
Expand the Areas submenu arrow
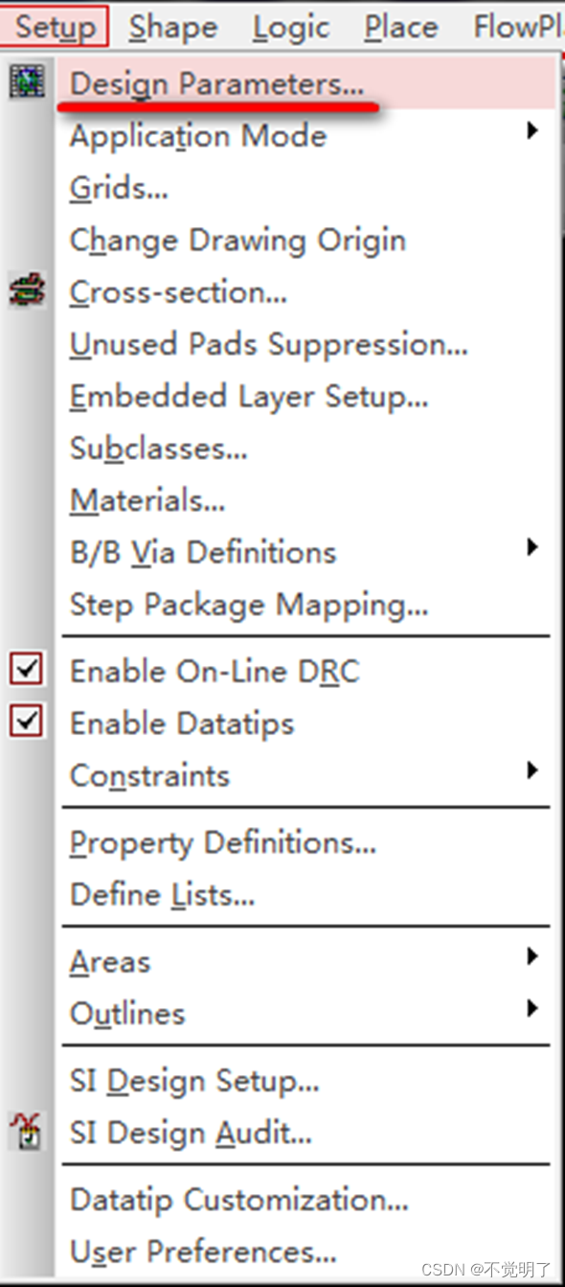click(532, 956)
